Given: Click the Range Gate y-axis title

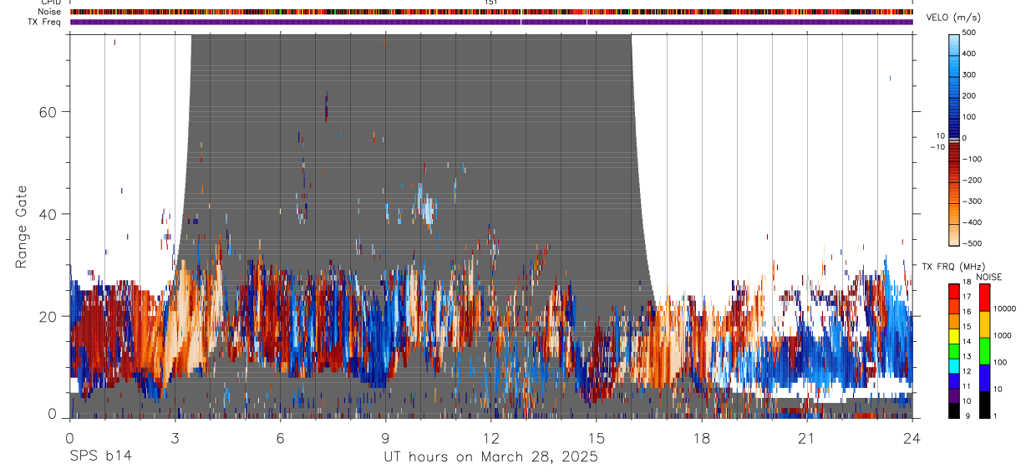Looking at the screenshot, I should coord(22,227).
